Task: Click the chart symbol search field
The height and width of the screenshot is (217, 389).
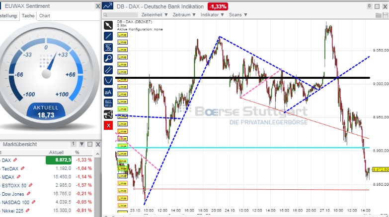Action: click(x=120, y=15)
